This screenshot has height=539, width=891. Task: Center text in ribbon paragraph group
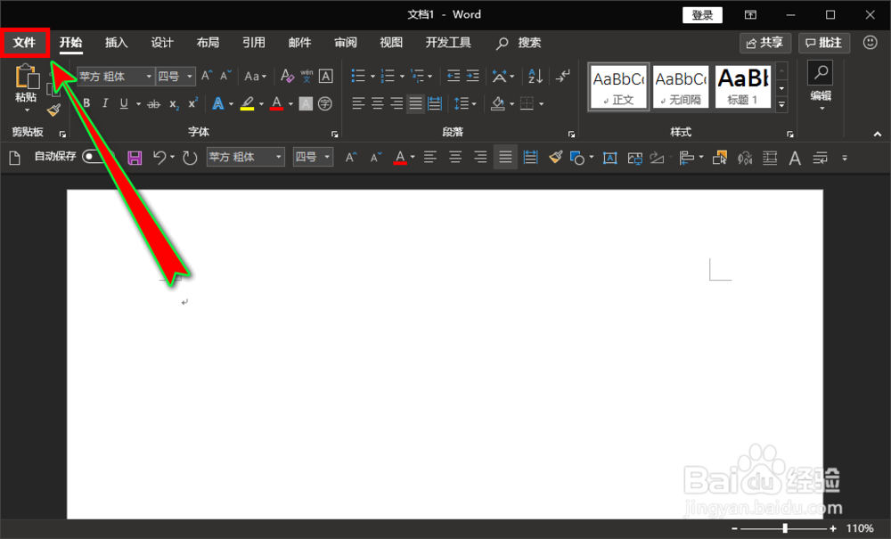(x=377, y=103)
